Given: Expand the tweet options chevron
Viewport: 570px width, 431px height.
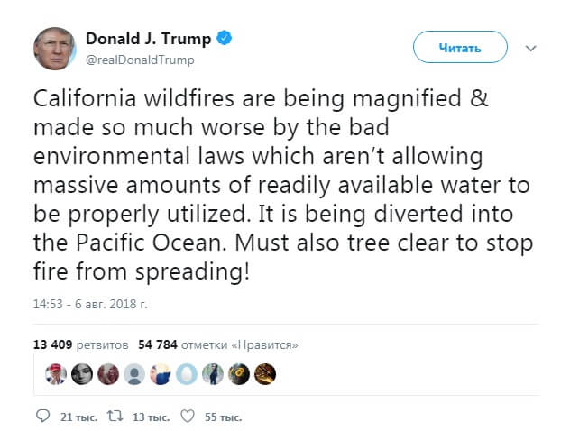Looking at the screenshot, I should (530, 48).
